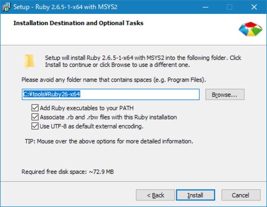The width and height of the screenshot is (267, 207).
Task: Click the Required free disk space text
Action: pos(68,172)
